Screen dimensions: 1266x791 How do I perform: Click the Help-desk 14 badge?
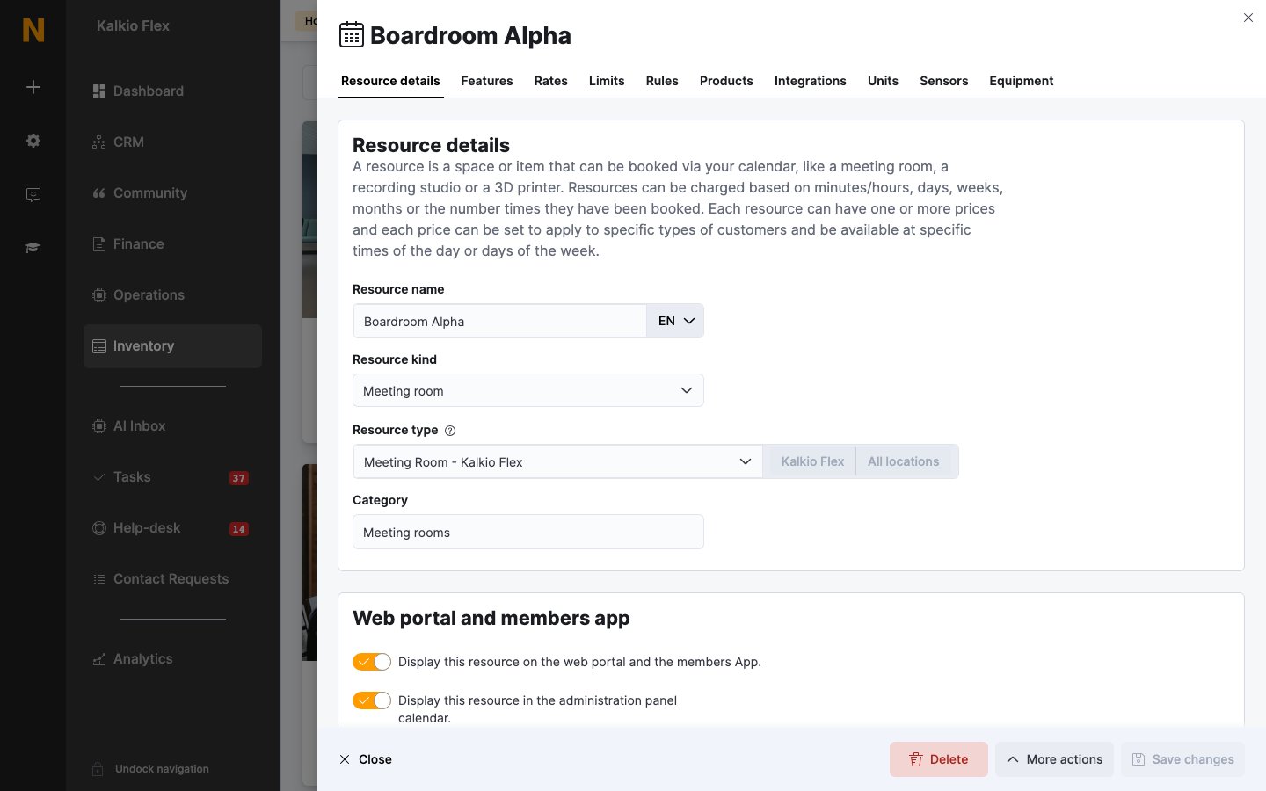point(239,529)
